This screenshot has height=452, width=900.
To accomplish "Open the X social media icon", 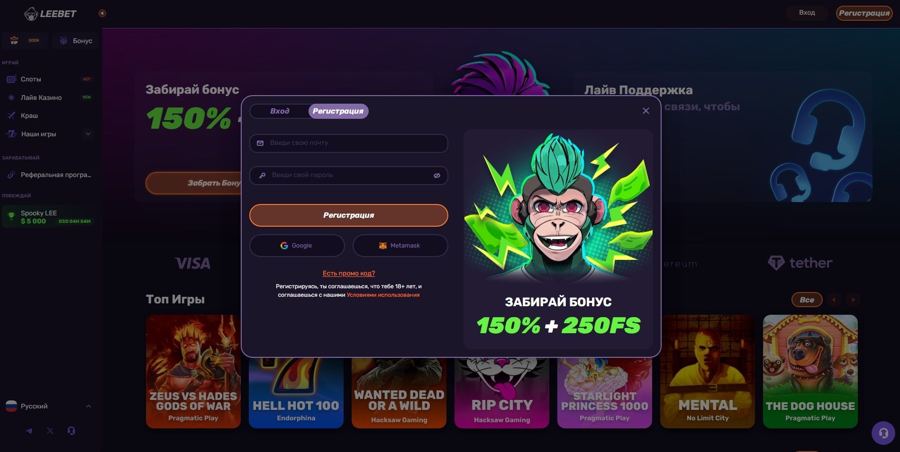I will [50, 431].
